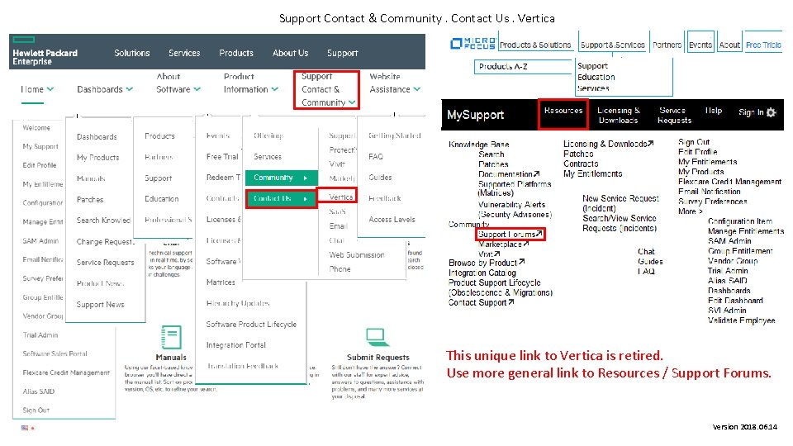Screen dimensions: 793x446
Task: Click New Service Request (Incident)
Action: tap(620, 203)
